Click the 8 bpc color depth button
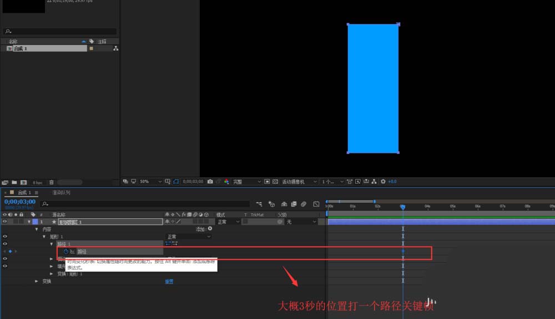 tap(38, 183)
